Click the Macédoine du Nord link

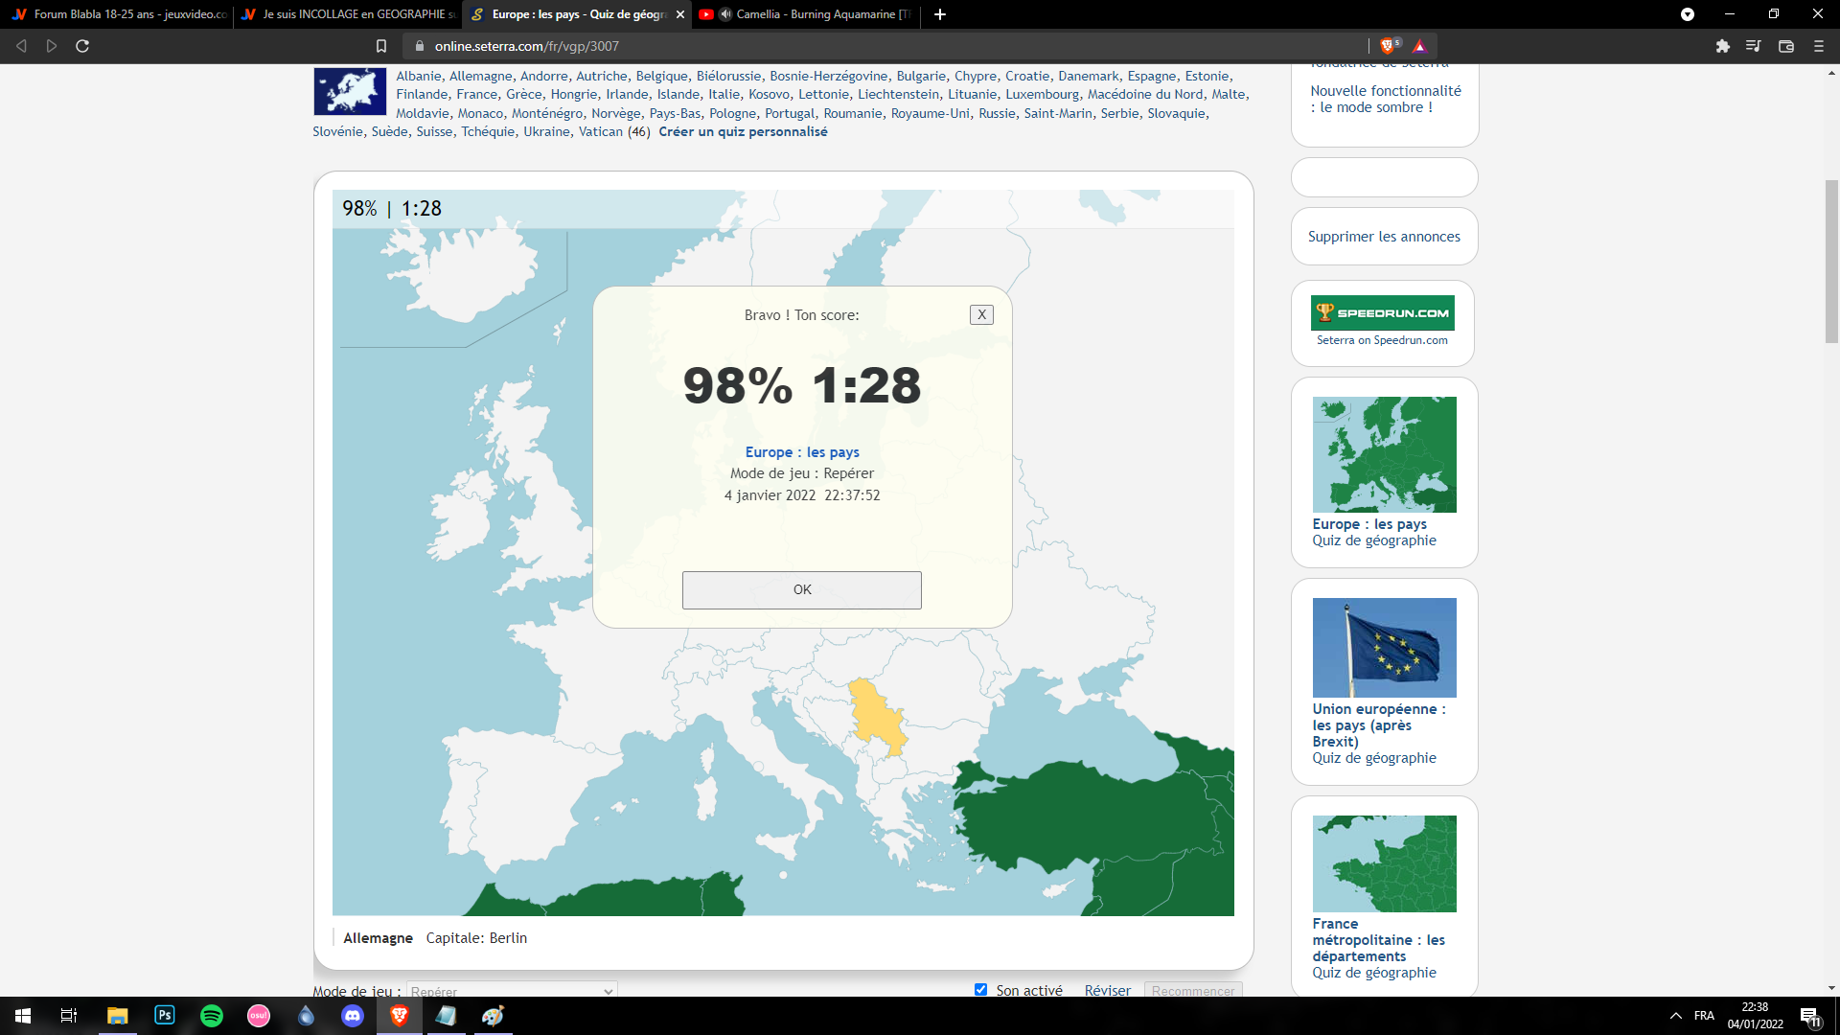tap(1145, 94)
